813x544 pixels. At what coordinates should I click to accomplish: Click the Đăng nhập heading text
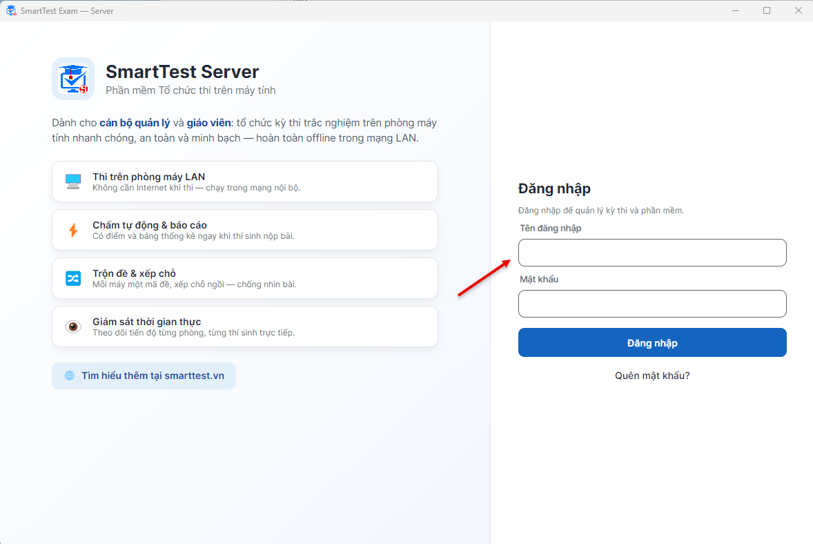[554, 188]
